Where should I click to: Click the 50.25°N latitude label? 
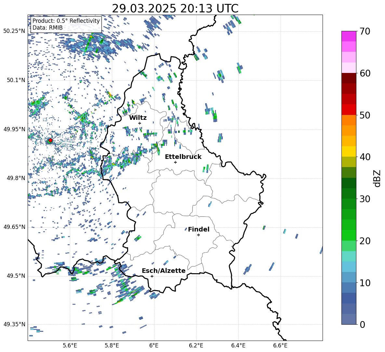(14, 31)
